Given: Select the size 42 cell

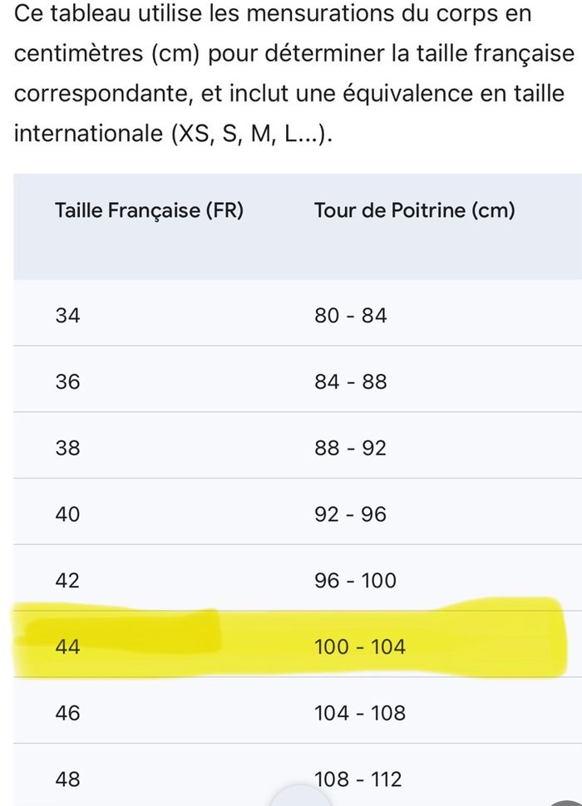Looking at the screenshot, I should tap(67, 581).
